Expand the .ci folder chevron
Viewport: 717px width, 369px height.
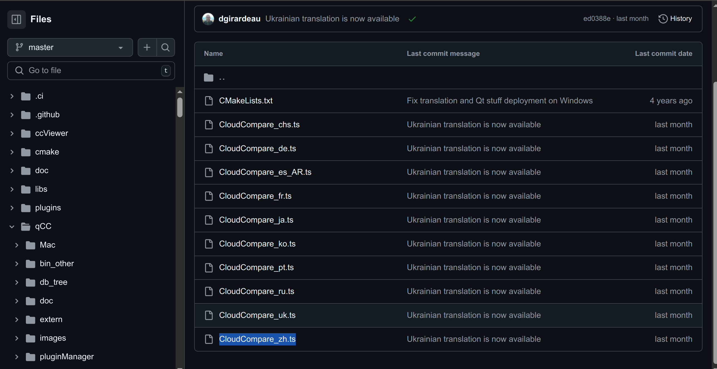[x=12, y=96]
